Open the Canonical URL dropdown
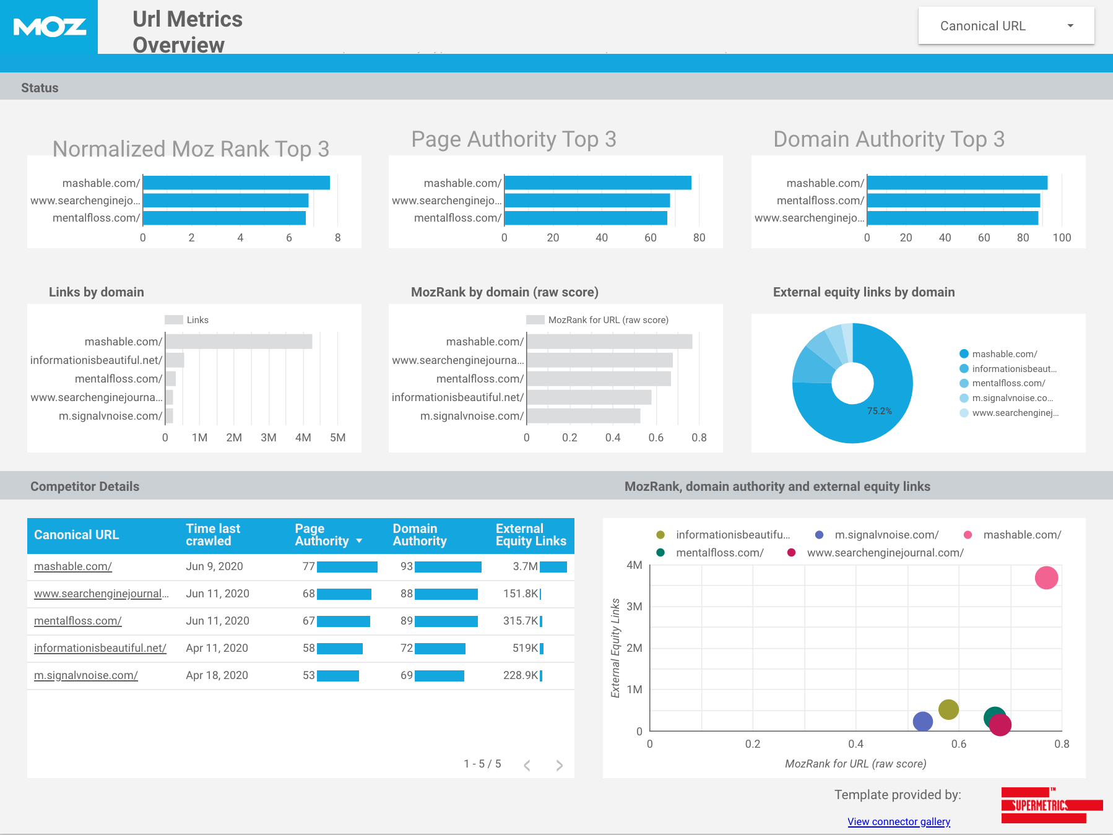This screenshot has height=835, width=1113. (x=1006, y=25)
